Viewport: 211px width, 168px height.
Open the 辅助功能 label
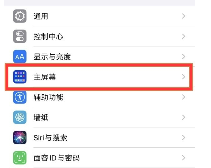[48, 97]
